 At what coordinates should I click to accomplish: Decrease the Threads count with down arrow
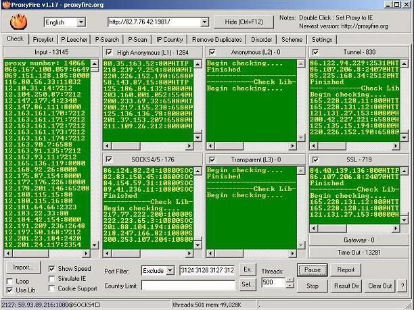[x=290, y=285]
